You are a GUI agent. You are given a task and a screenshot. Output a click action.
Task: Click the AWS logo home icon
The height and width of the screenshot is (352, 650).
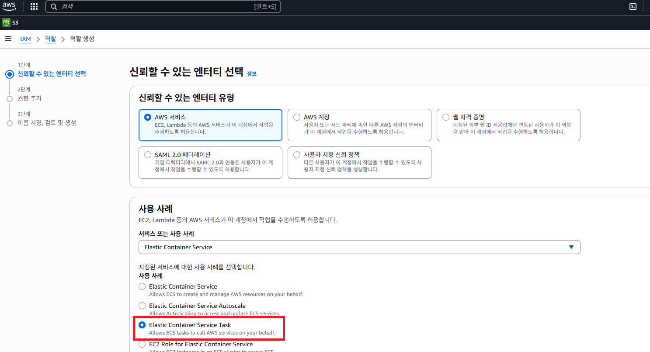pyautogui.click(x=9, y=6)
